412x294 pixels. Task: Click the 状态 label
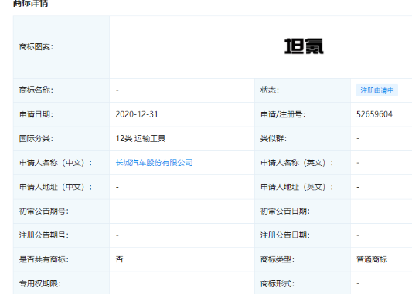click(x=270, y=90)
